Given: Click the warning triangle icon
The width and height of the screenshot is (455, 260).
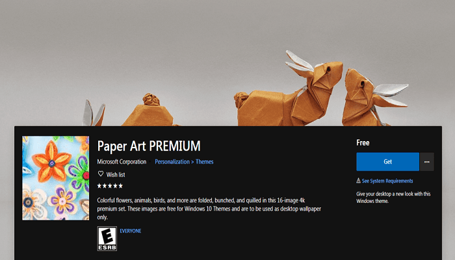Looking at the screenshot, I should [x=358, y=181].
